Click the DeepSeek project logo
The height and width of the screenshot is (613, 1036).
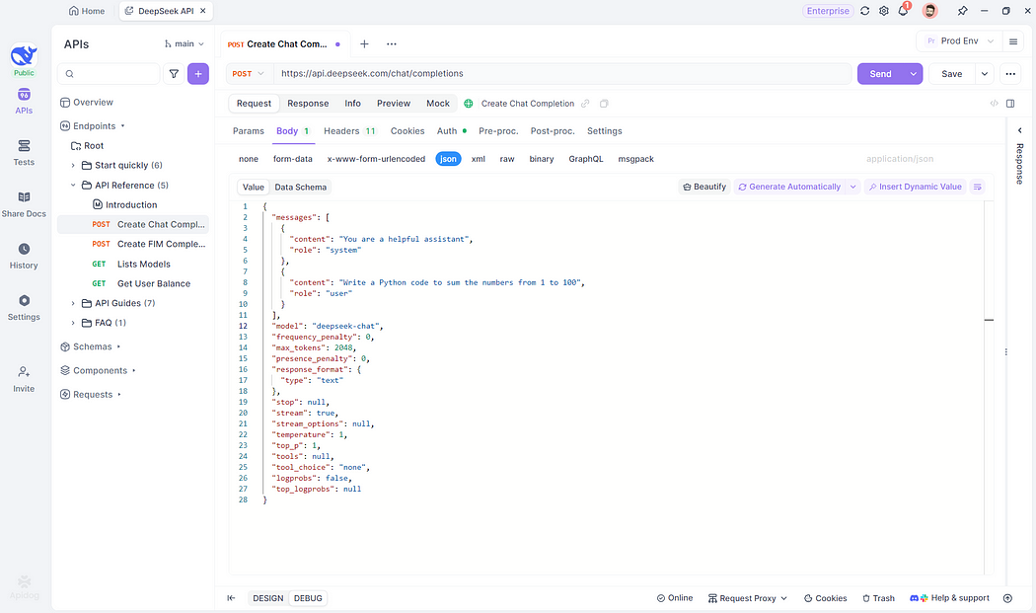tap(24, 55)
